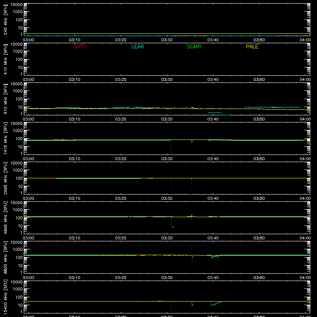Click 04:00 tick label under 4995 MHz plot
Screen dimensions: 317x317
[x=305, y=238]
